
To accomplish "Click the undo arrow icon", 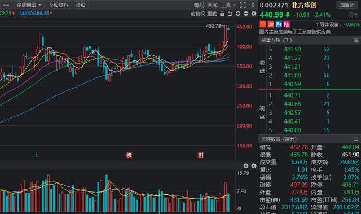I will pyautogui.click(x=230, y=14).
